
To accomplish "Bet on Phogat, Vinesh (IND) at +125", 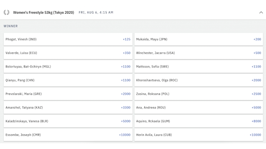I will 68,39.
